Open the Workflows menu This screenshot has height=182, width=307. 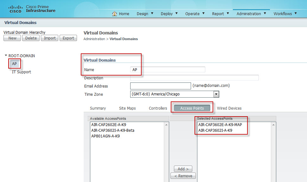coord(283,14)
